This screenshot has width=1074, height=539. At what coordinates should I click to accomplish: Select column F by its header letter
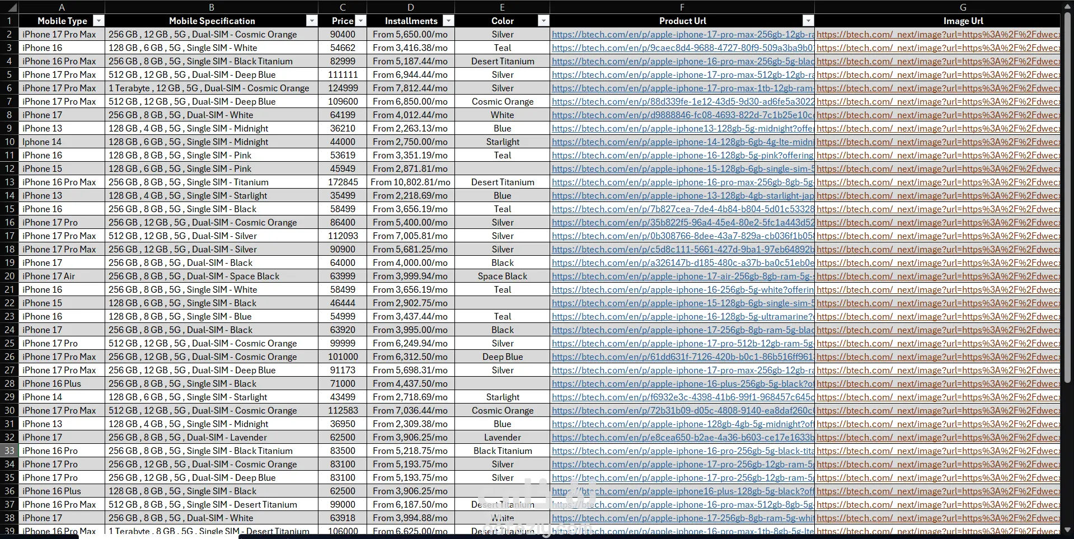[682, 7]
